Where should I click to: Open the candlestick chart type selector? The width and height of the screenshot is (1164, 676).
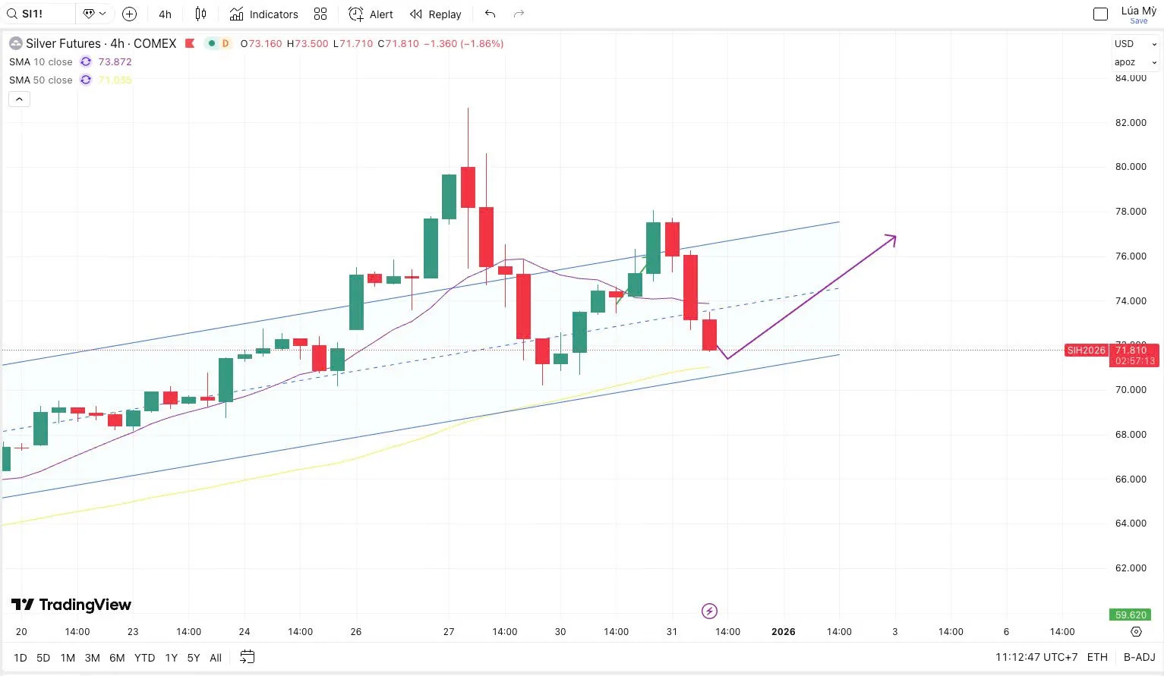(x=200, y=14)
